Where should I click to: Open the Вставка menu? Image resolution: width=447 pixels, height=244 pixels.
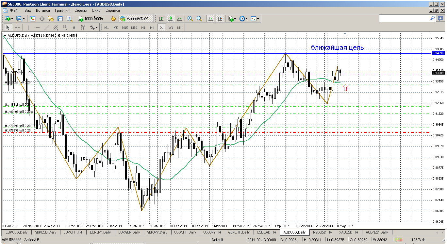pyautogui.click(x=43, y=10)
